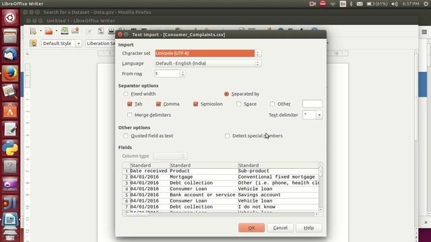
Task: Enable Quoted field as text
Action: click(126, 136)
